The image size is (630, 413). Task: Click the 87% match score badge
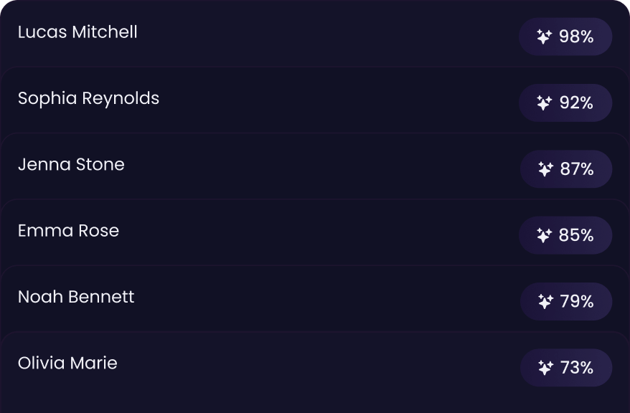tap(566, 169)
